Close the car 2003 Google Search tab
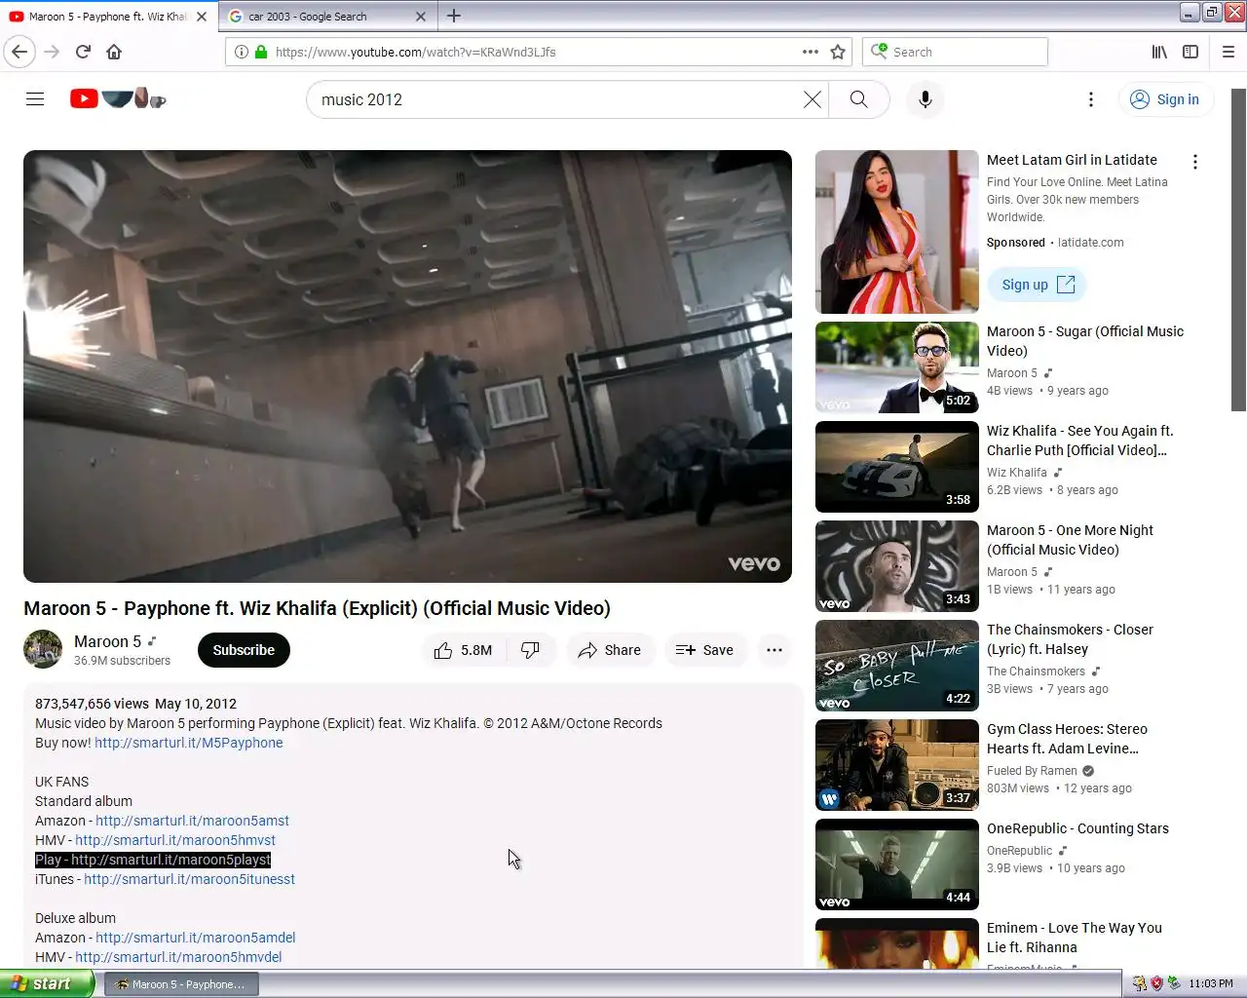 pyautogui.click(x=421, y=17)
